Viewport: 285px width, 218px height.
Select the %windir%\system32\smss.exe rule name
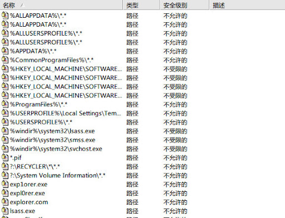tap(53, 140)
